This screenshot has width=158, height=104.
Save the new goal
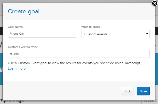pyautogui.click(x=143, y=91)
